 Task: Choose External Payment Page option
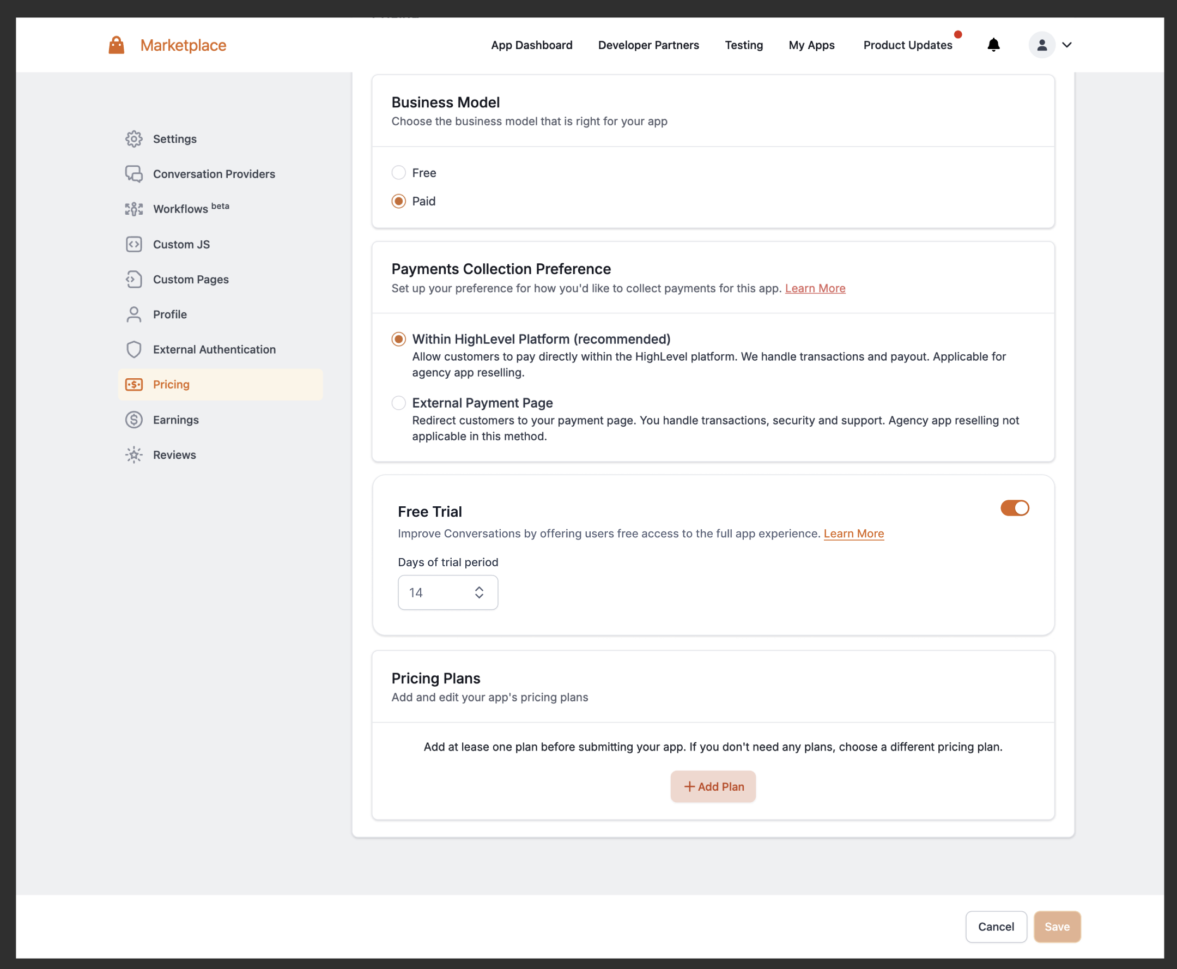398,403
